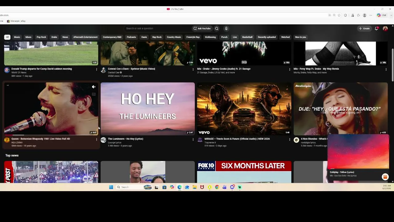Viewport: 394px width, 222px height.
Task: Open Microsoft Store from the taskbar
Action: [164, 187]
